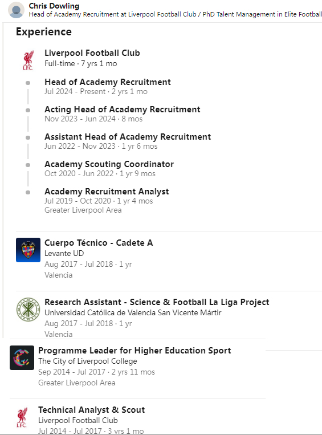Click the Cuerpo Técnico - Cadete A title
The width and height of the screenshot is (322, 435).
[x=99, y=243]
